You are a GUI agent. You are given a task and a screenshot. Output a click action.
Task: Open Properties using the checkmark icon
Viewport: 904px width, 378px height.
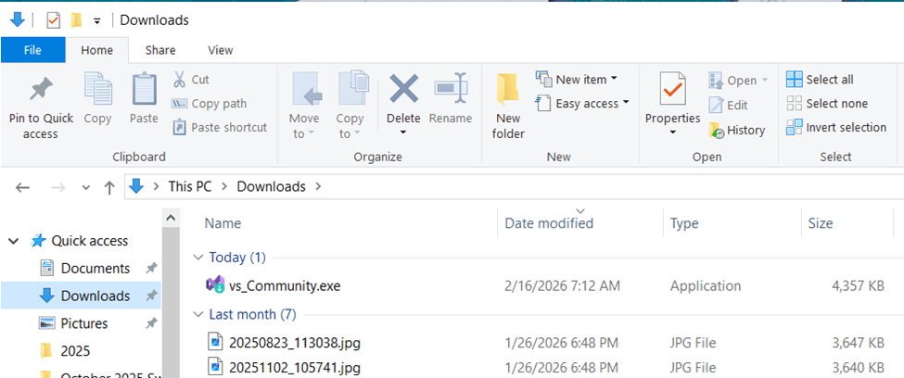[x=672, y=91]
